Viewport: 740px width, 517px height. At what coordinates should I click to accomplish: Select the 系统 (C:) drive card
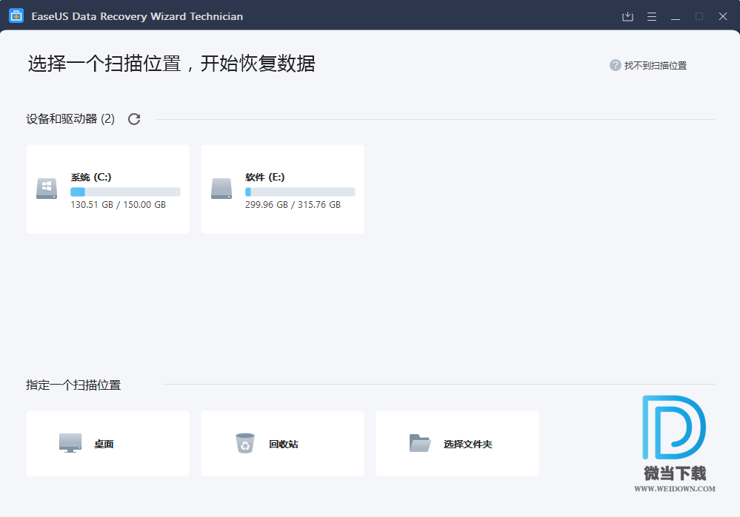pyautogui.click(x=107, y=189)
